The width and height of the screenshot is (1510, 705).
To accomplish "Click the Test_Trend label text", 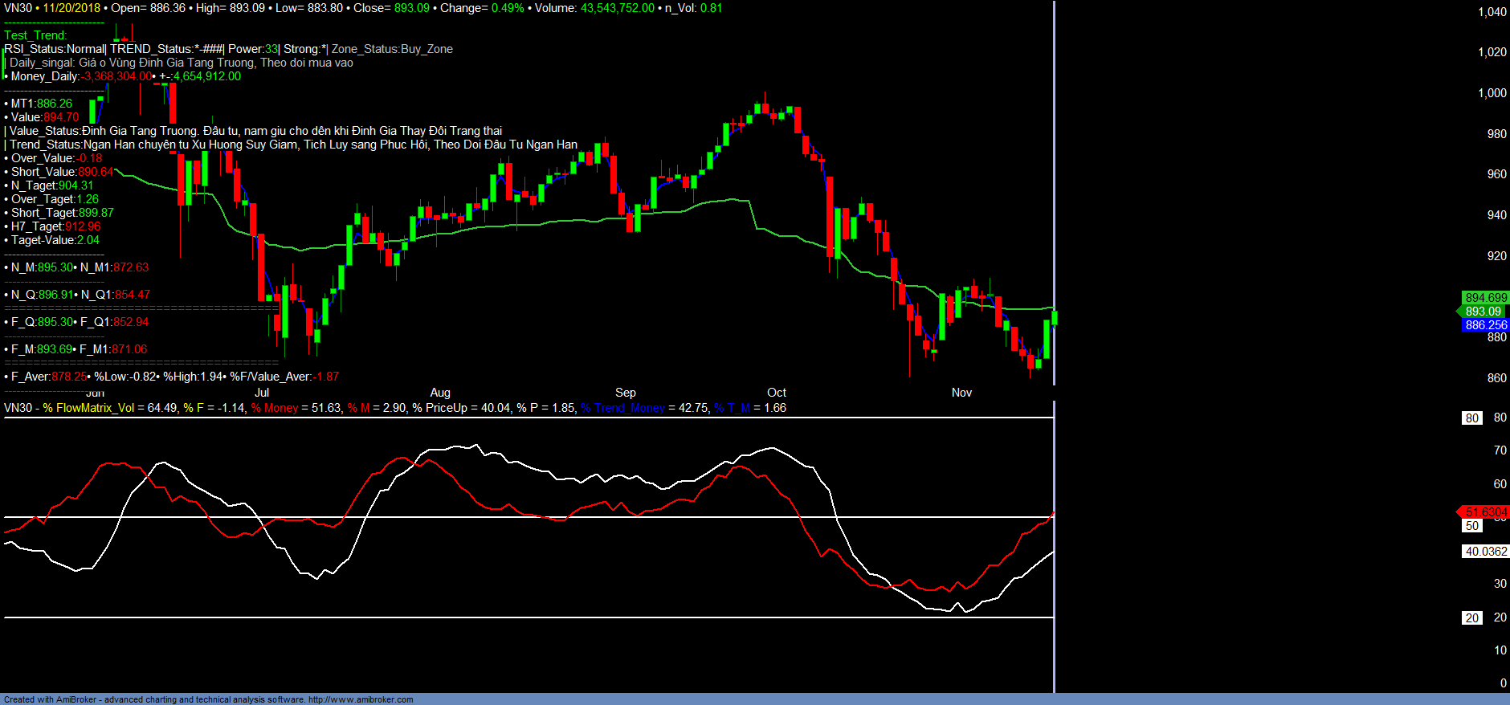I will 35,35.
